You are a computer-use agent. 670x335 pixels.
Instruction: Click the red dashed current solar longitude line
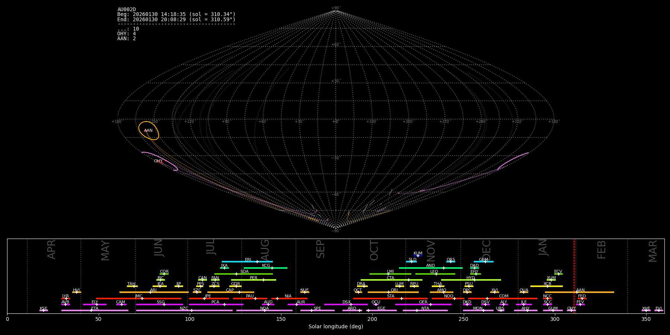point(574,276)
